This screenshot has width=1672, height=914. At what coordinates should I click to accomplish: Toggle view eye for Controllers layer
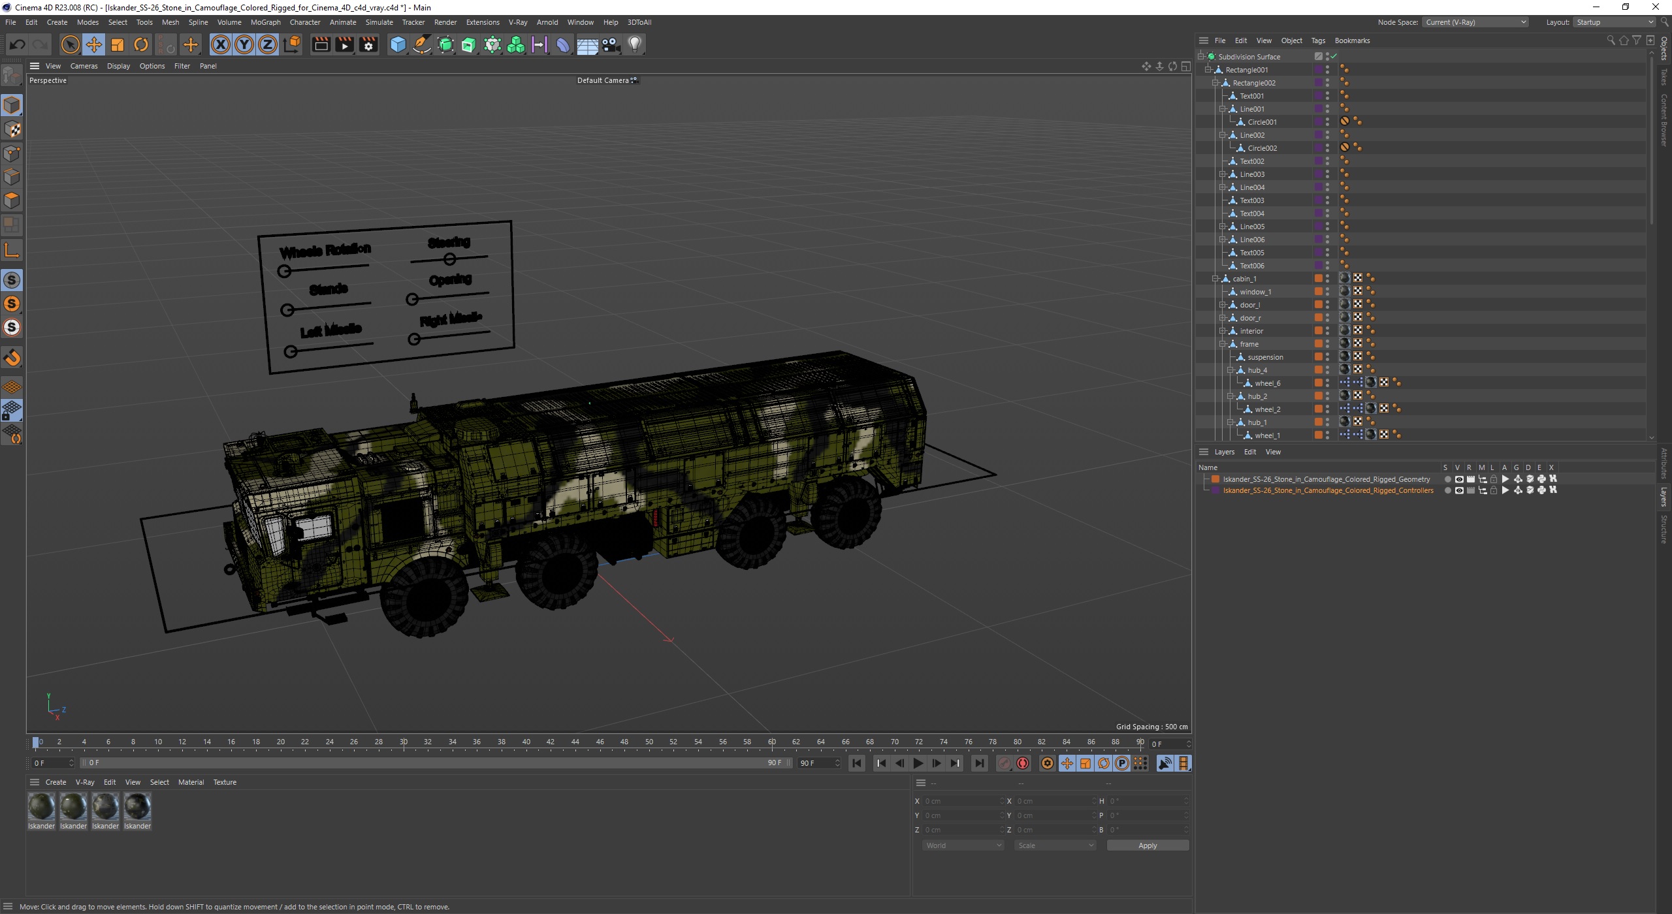click(1459, 490)
